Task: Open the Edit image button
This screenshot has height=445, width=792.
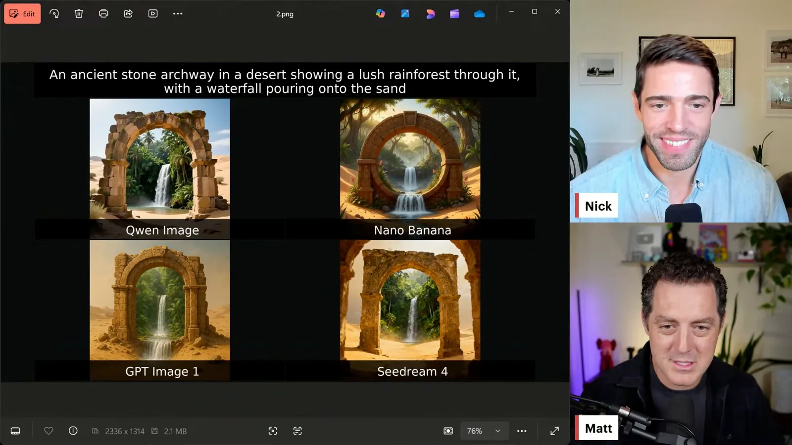Action: pyautogui.click(x=22, y=14)
